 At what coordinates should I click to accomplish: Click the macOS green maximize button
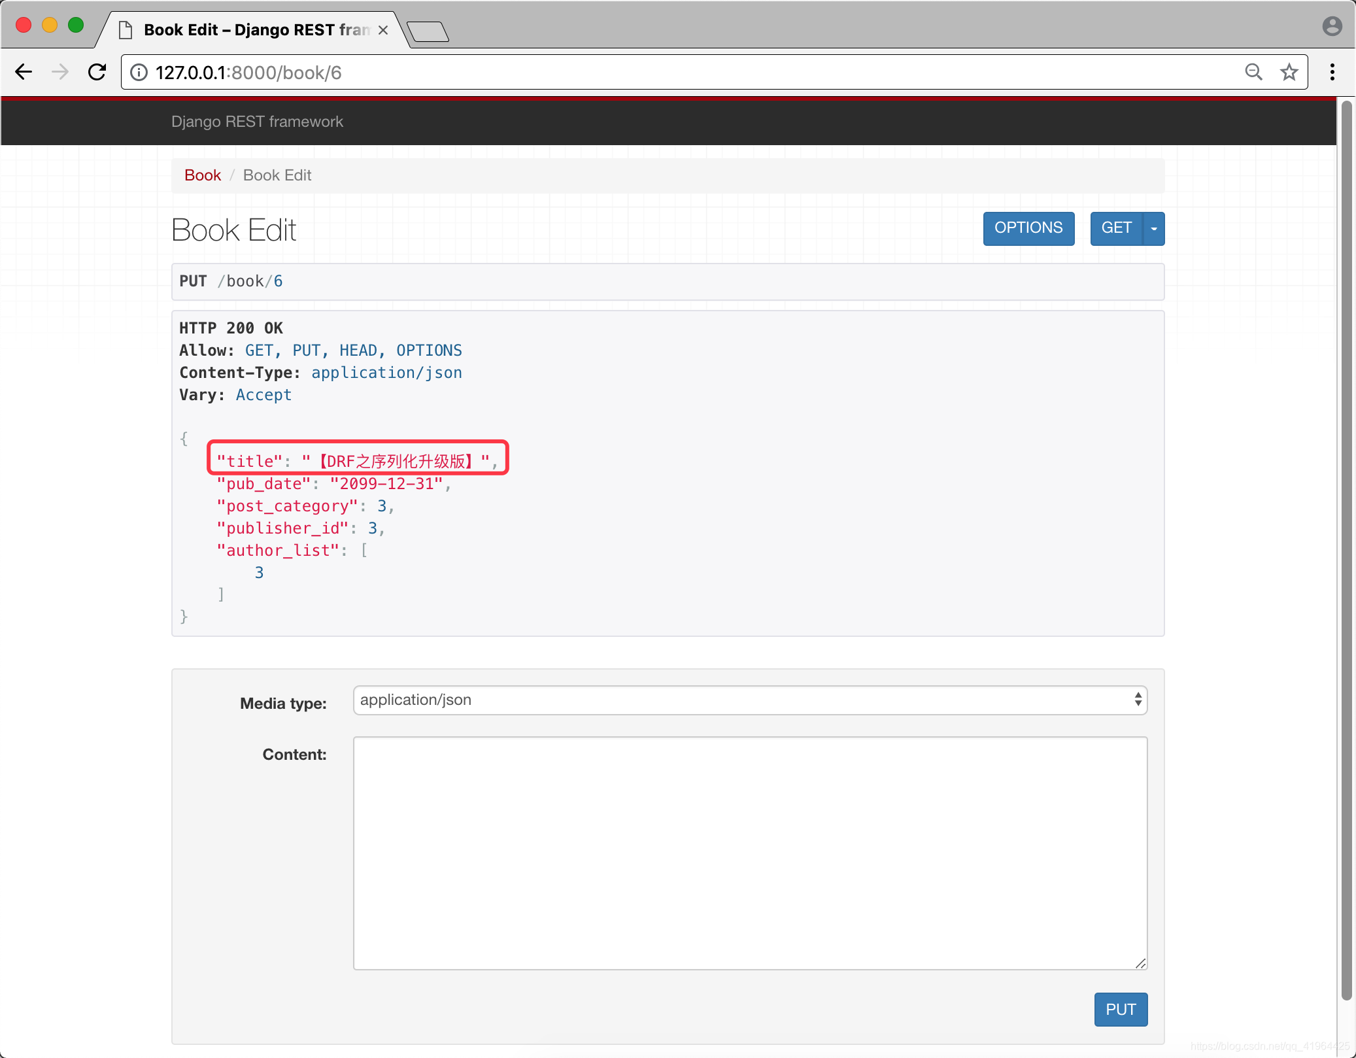[76, 25]
